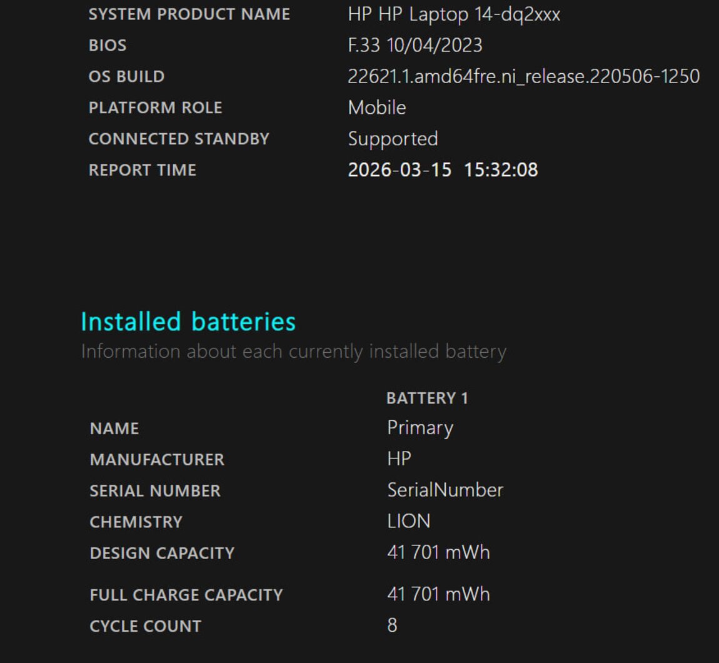Select the OS build string starting 22621.1
This screenshot has width=719, height=663.
point(523,77)
